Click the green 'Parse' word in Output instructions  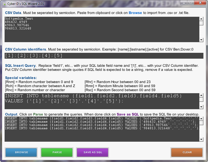(x=38, y=115)
